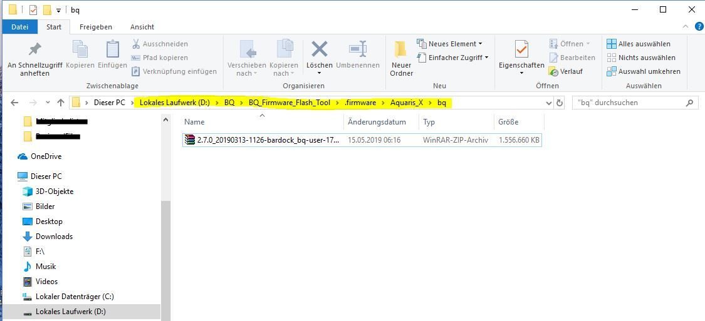
Task: Click BQ breadcrumb segment
Action: coord(229,103)
